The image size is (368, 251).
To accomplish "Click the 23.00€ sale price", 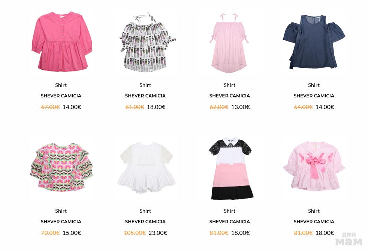I will 158,233.
